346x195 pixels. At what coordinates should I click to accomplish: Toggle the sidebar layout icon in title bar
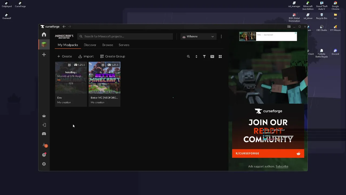pyautogui.click(x=289, y=27)
